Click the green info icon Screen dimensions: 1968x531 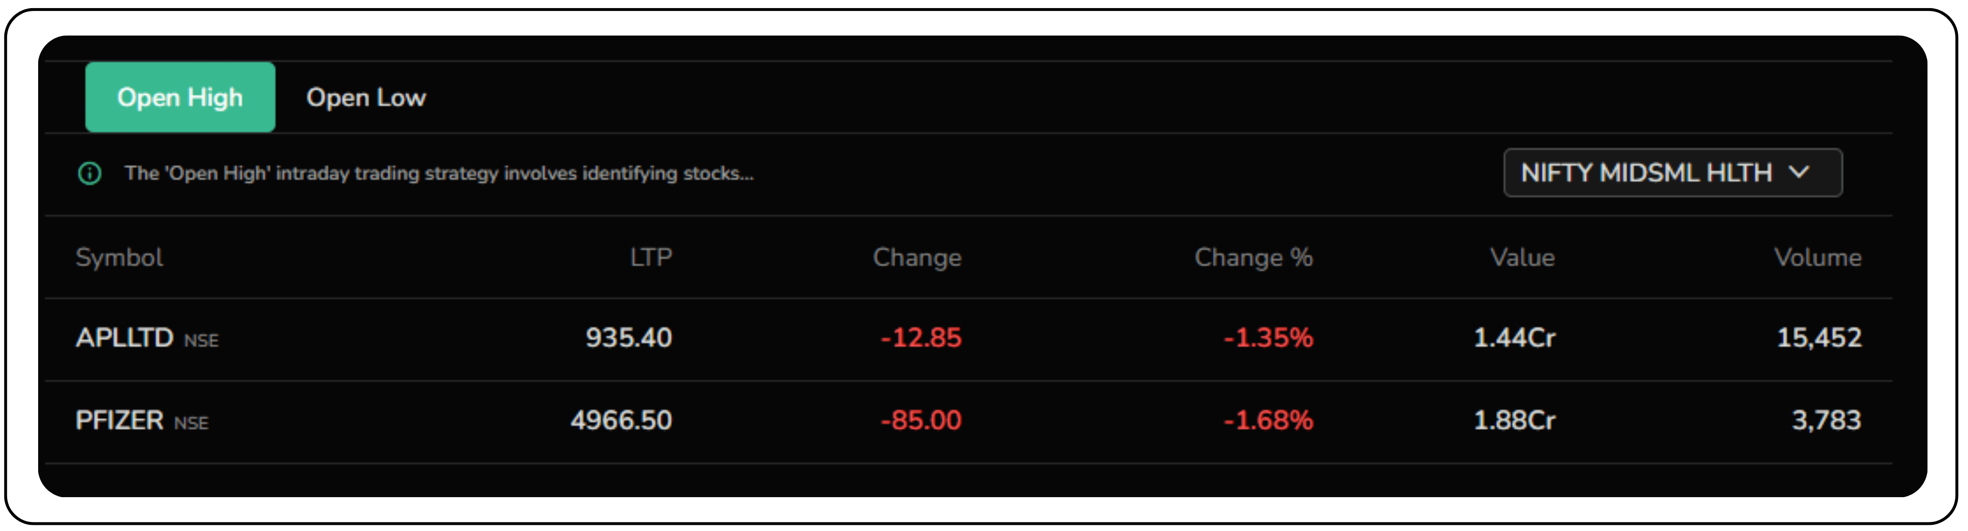click(x=89, y=173)
